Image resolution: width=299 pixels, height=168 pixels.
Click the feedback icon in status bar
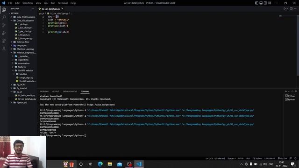(291, 158)
